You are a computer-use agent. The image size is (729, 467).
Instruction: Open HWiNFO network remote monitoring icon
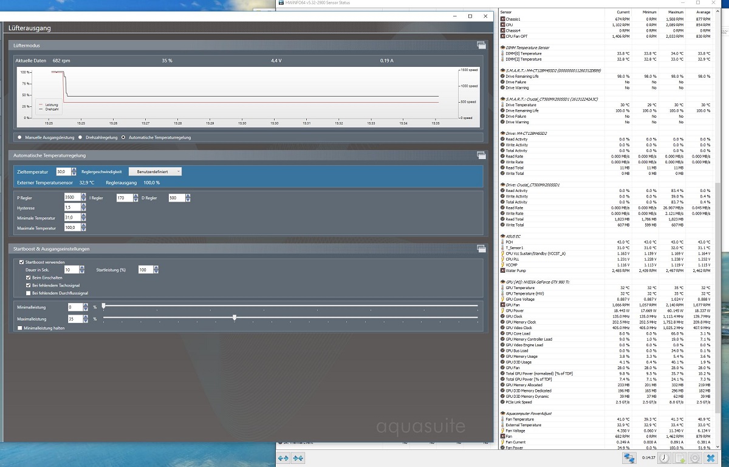[x=629, y=458]
